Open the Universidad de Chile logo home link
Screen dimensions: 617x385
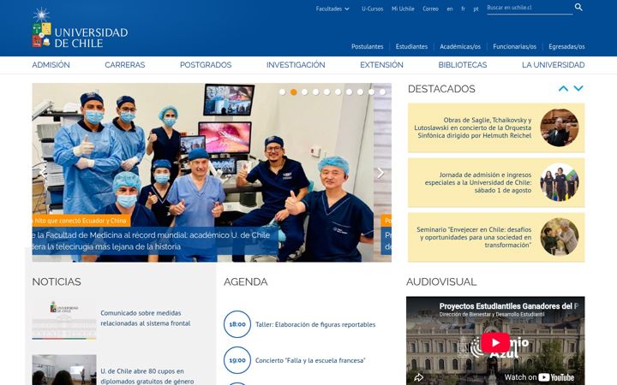[x=80, y=27]
